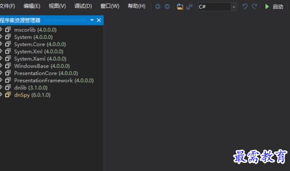290x171 pixels.
Task: Select dnSpy (6.0.1.0) entry
Action: coord(32,95)
